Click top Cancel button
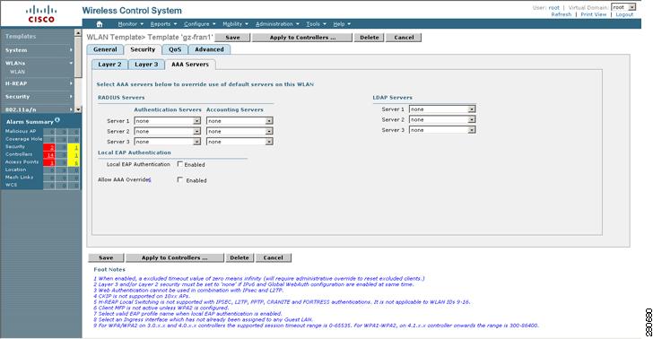This screenshot has width=653, height=339. [x=404, y=38]
